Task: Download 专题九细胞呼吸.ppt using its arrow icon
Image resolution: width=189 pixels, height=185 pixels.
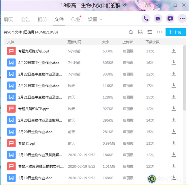Action: 174,51
